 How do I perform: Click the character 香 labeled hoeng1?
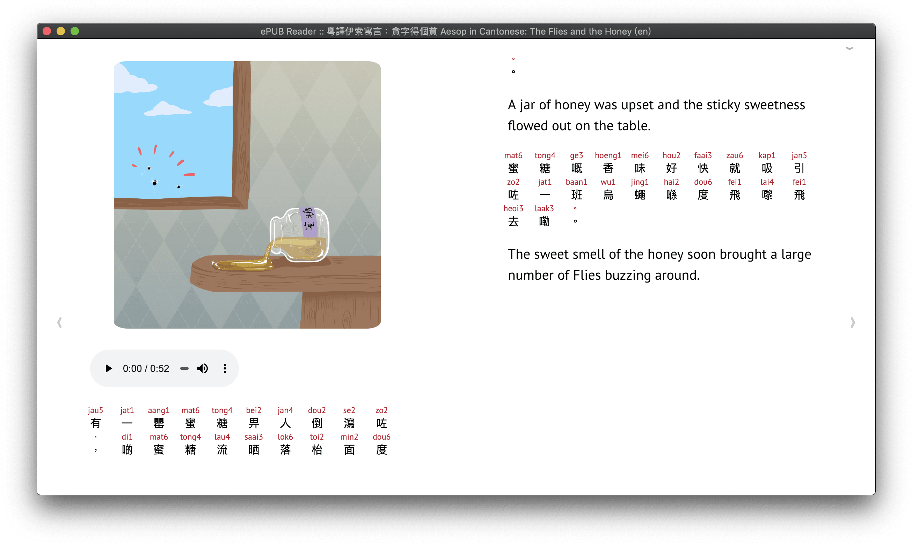(608, 168)
